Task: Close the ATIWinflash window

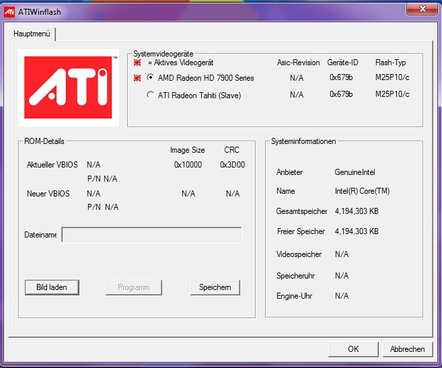Action: tap(422, 9)
